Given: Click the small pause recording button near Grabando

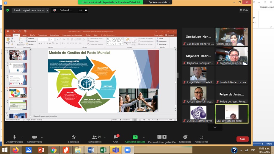Looking at the screenshot, I should (81, 10).
